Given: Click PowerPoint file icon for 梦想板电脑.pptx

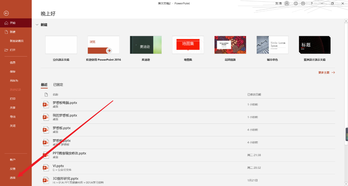Looking at the screenshot, I should 46,105.
